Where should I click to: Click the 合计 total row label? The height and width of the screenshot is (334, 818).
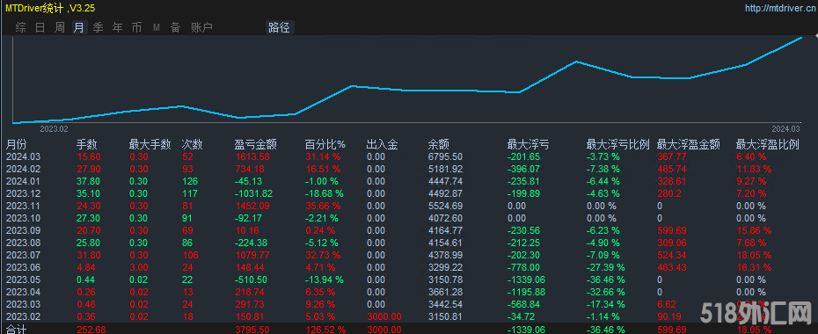click(16, 330)
